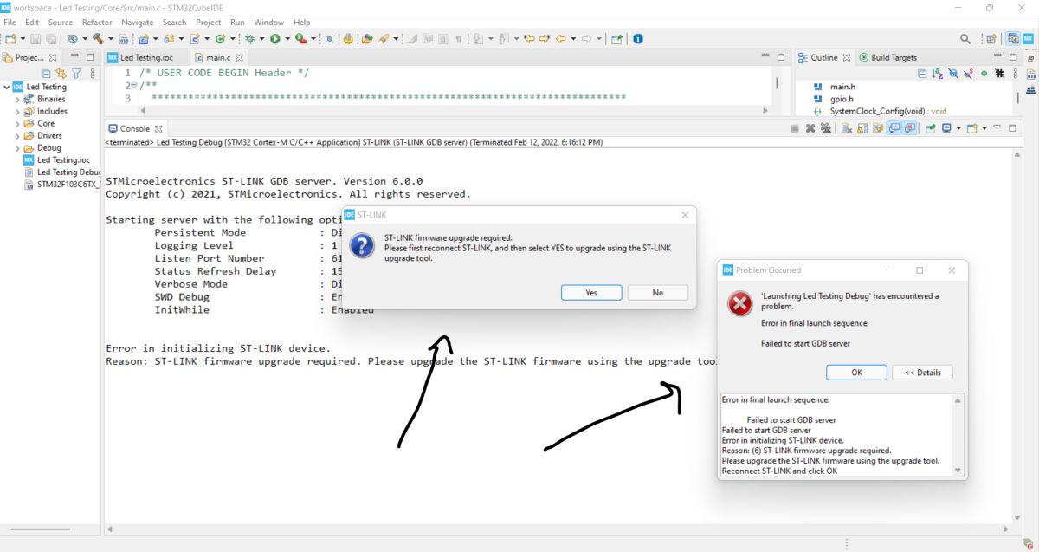Expand the Debug folder in project tree
This screenshot has height=552, width=1039.
[17, 147]
